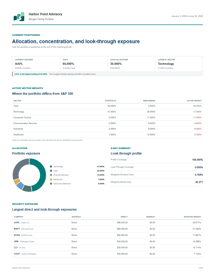Click the JPM invested weight '14.286%'

197,241
